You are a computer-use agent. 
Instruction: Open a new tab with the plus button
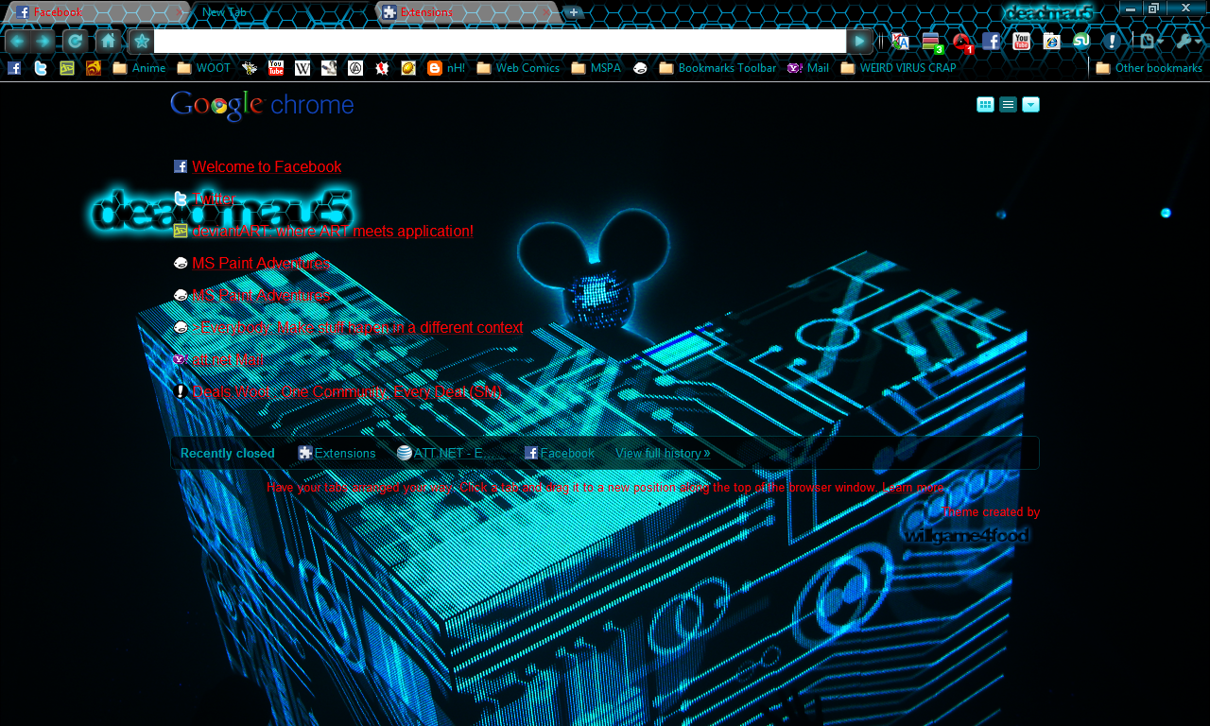click(573, 12)
